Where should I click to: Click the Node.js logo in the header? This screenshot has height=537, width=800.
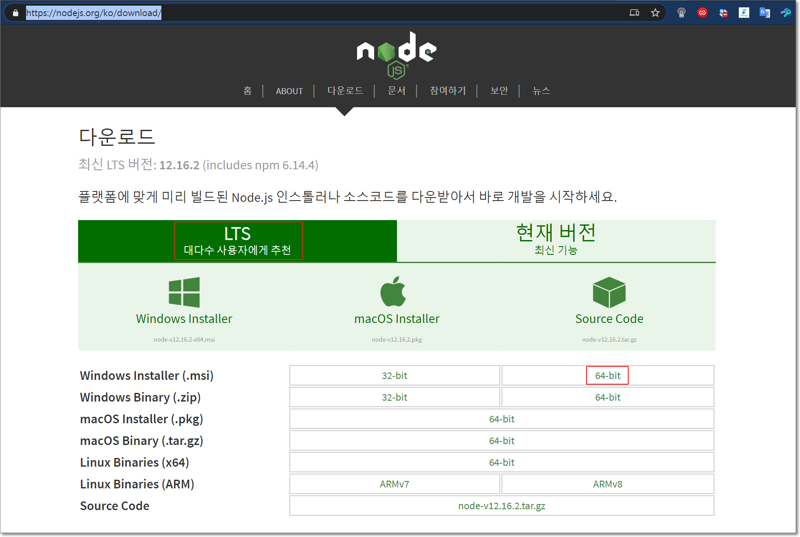pyautogui.click(x=397, y=55)
